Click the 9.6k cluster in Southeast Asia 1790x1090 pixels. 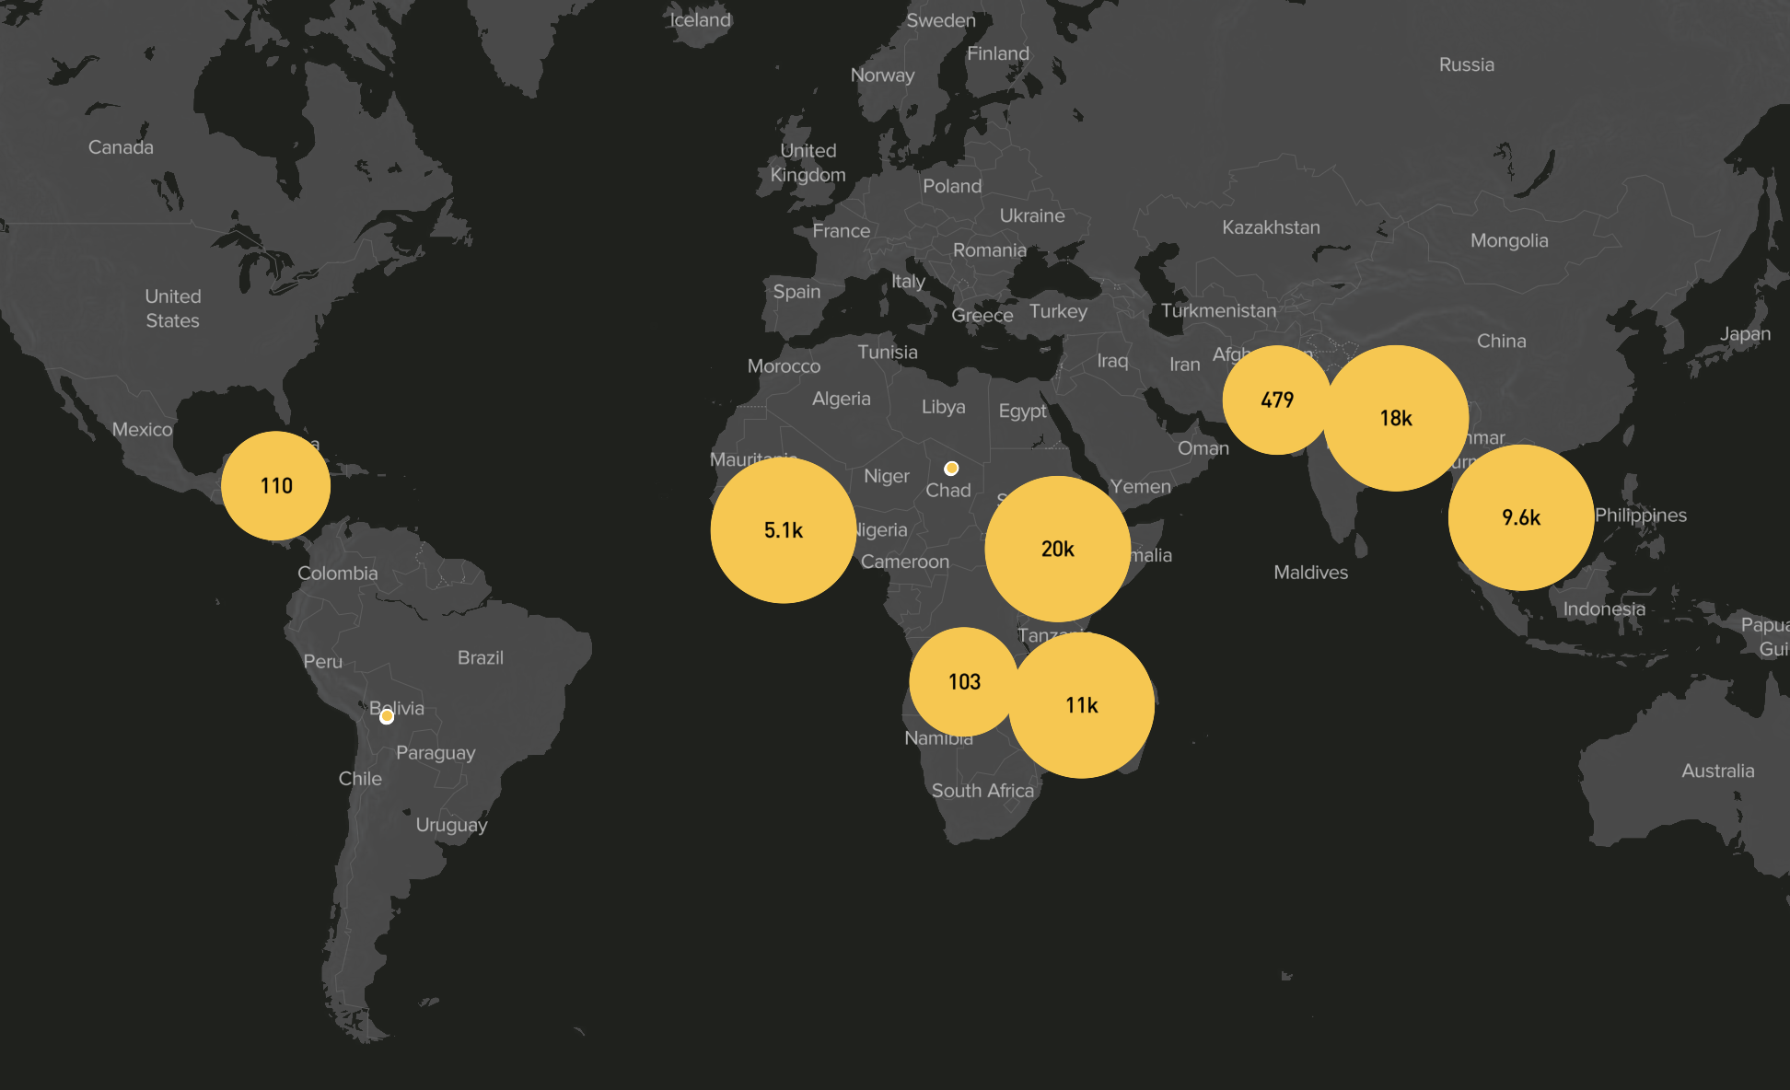(x=1520, y=517)
